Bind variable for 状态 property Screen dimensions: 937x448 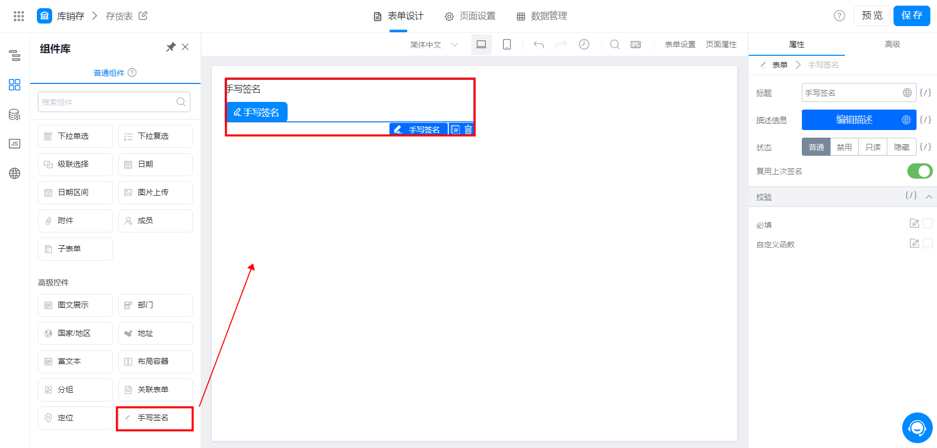click(925, 147)
